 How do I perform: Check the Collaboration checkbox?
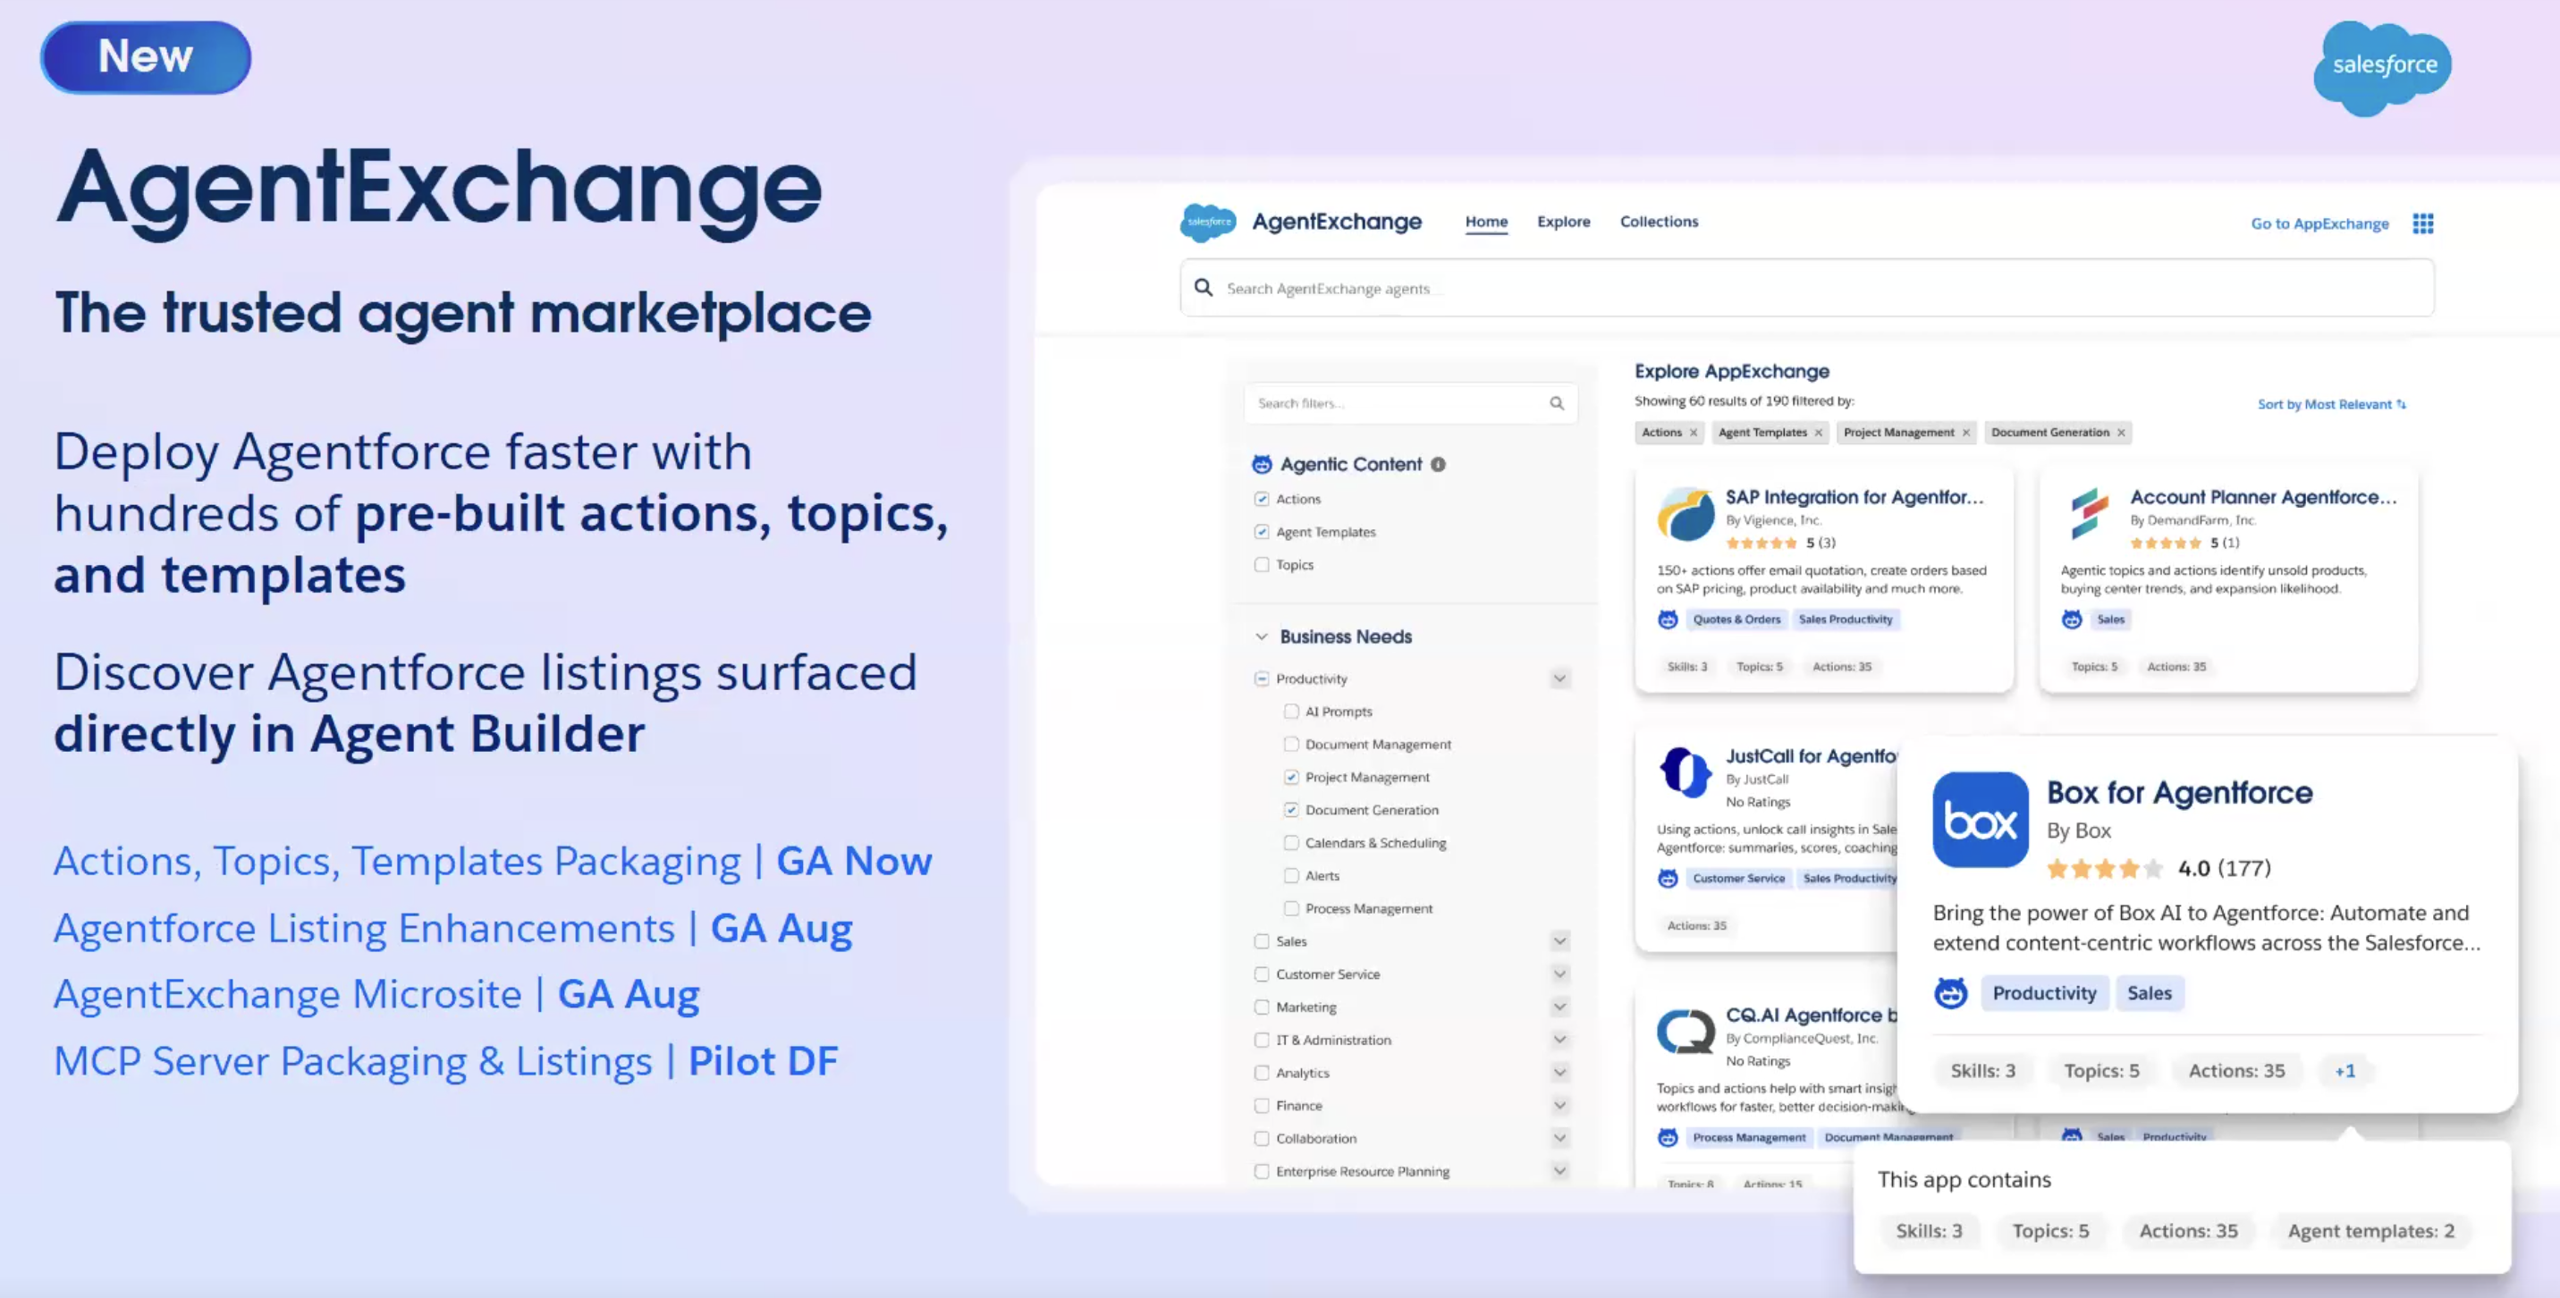pyautogui.click(x=1261, y=1138)
